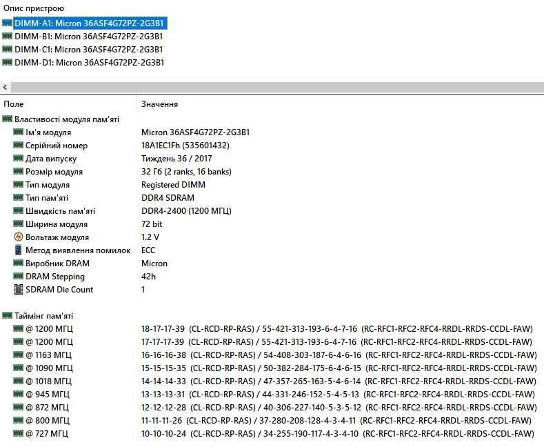Viewport: 544px width, 447px height.
Task: Click the 'Поле' column header
Action: click(14, 104)
